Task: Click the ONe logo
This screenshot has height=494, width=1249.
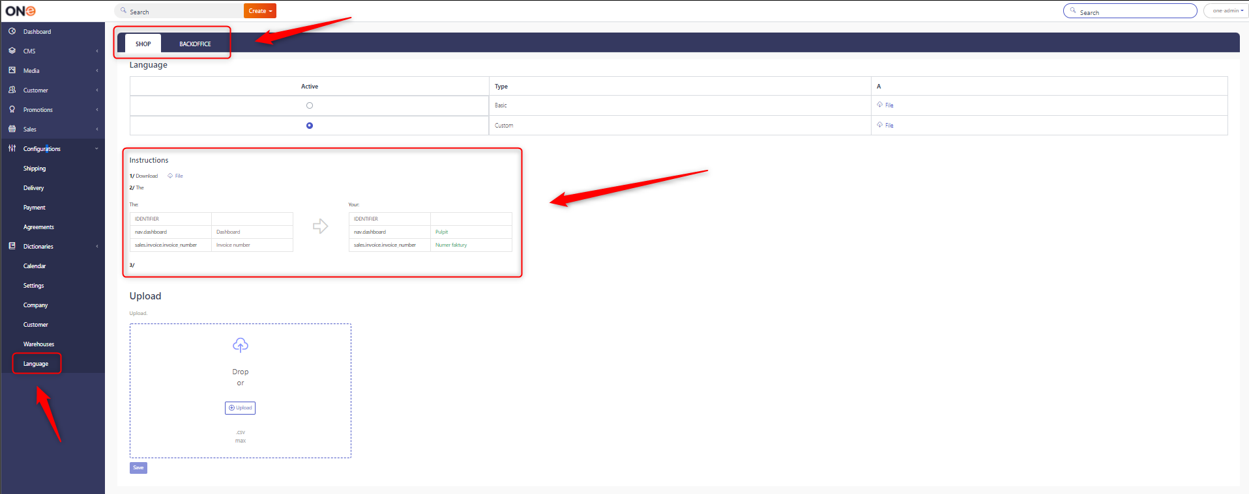Action: 21,11
